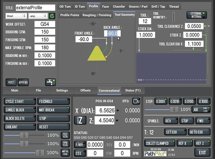
Task: Go to the File tab
Action: pos(39,90)
